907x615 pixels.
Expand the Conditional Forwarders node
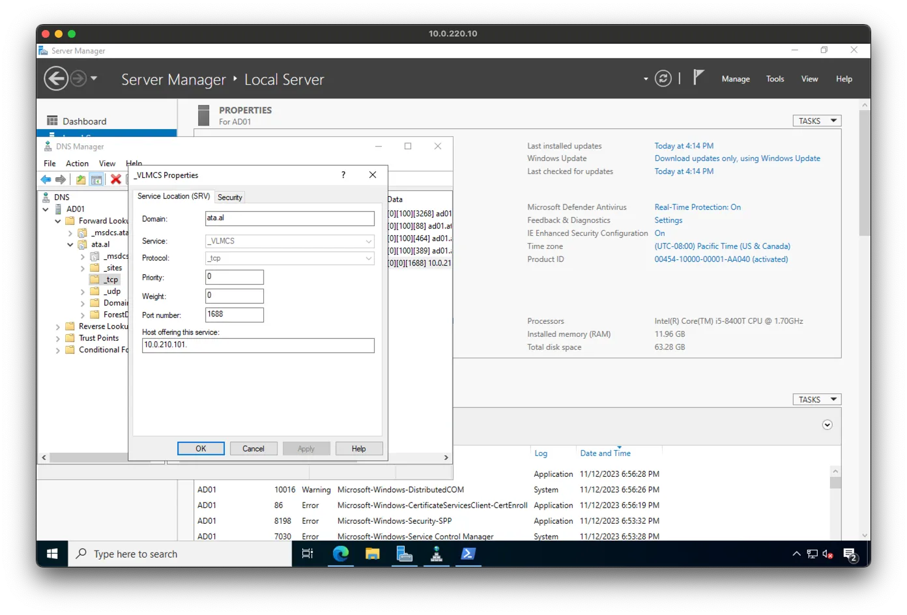[x=57, y=350]
